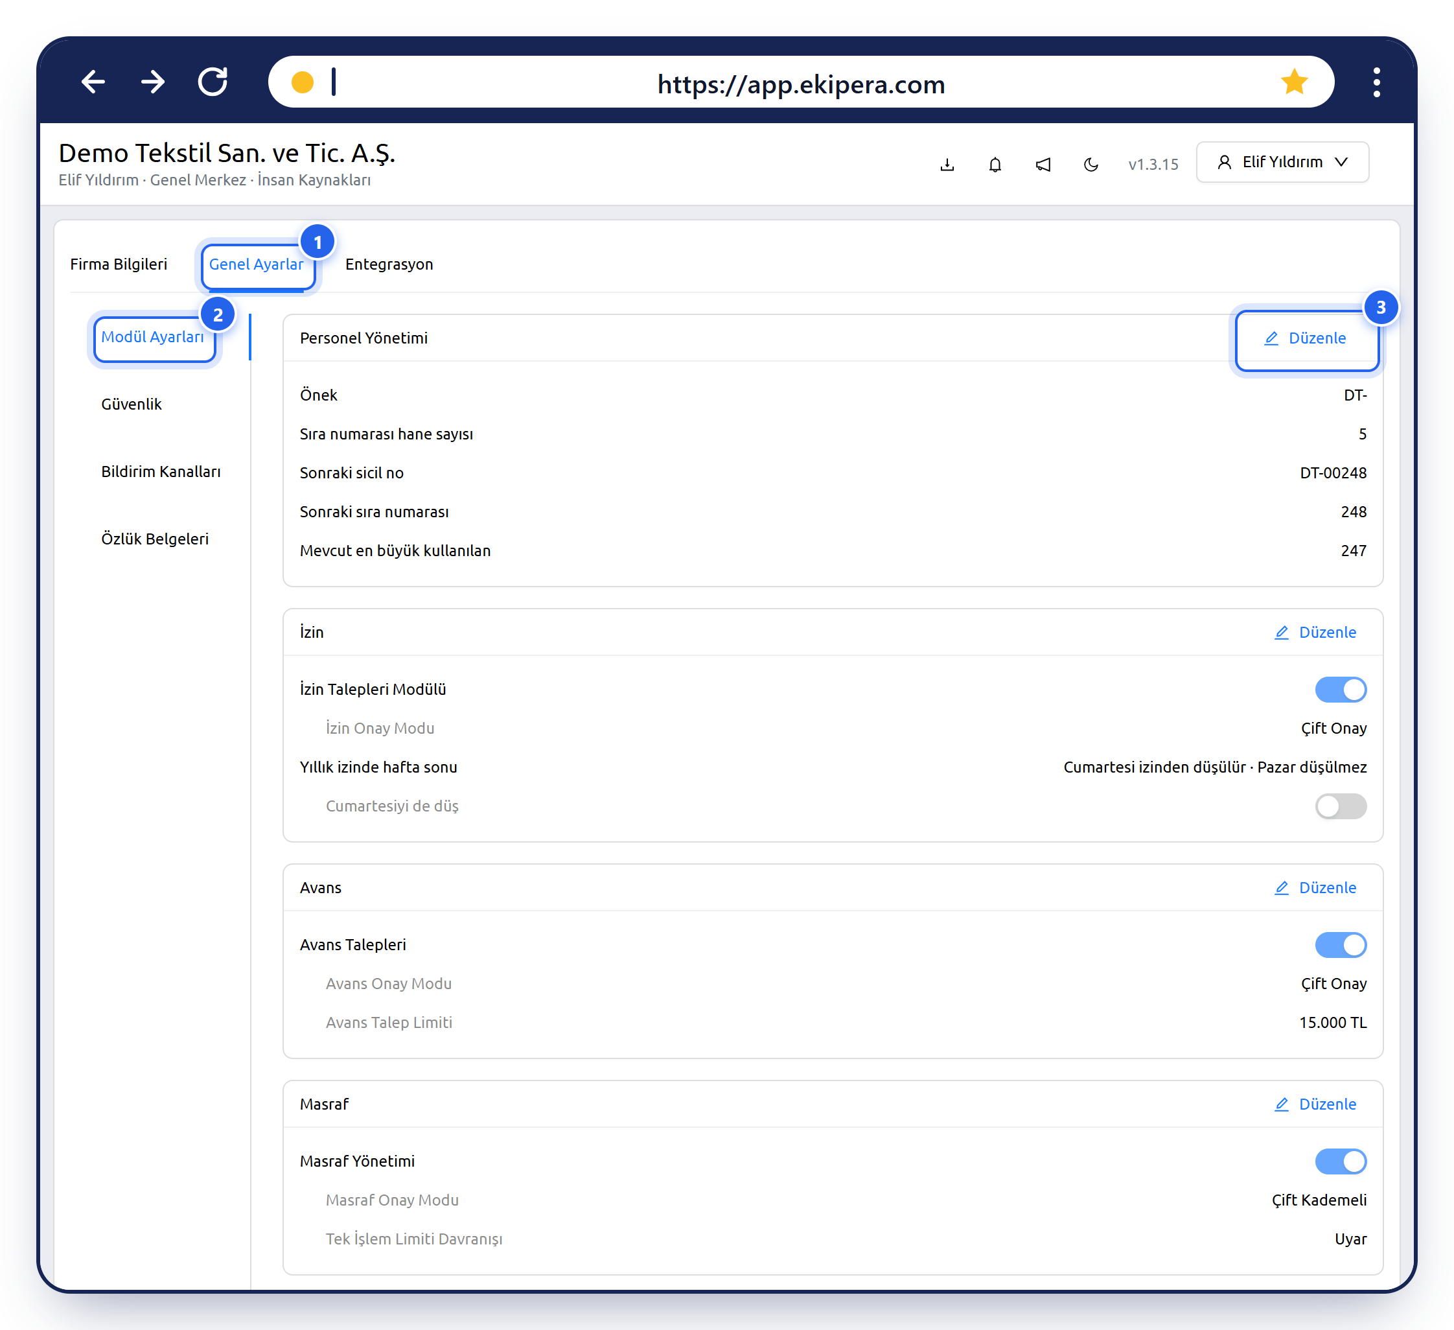Click the Uyar value for Tek İşlem Limiti Davranışı
This screenshot has height=1330, width=1454.
1350,1239
